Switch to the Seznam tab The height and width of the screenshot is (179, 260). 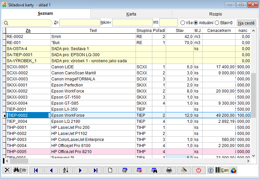[x=45, y=13]
